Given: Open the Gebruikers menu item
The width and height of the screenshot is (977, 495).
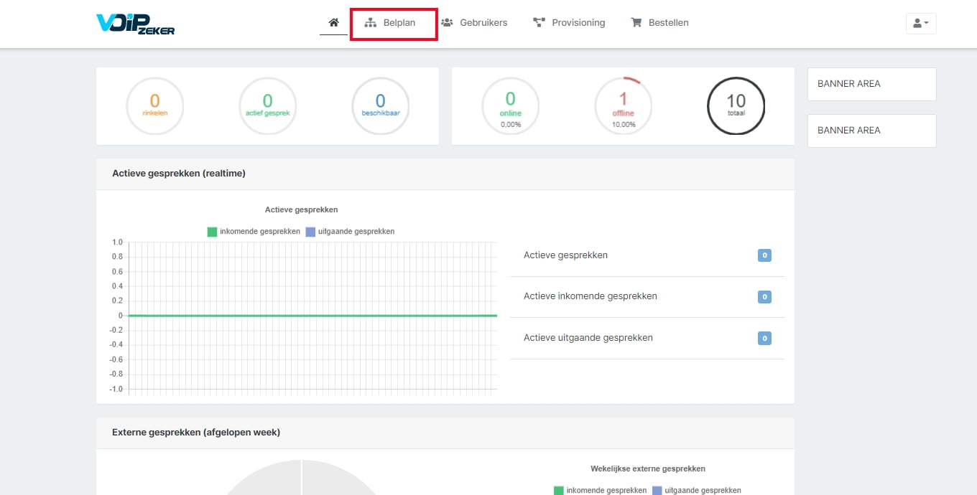Looking at the screenshot, I should coord(474,23).
